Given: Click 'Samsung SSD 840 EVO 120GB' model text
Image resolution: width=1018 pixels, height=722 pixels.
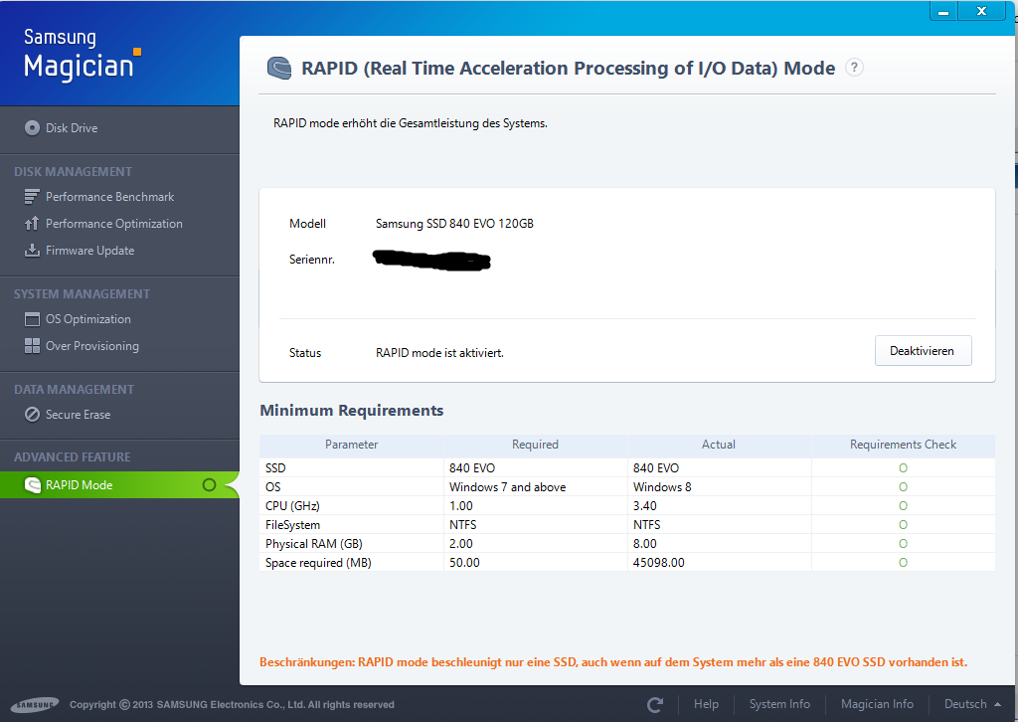Looking at the screenshot, I should [x=454, y=224].
